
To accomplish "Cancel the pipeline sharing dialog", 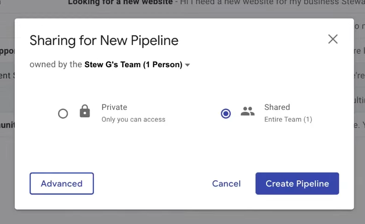I will 226,184.
